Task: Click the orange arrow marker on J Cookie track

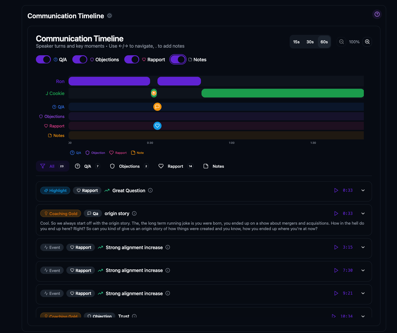Action: [154, 93]
